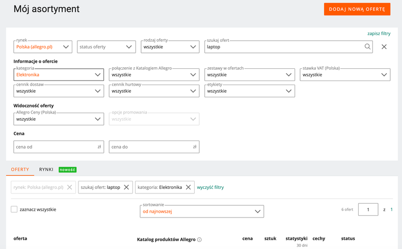Click the 'DODAJ NOWĄ OFERTĘ' button
Screen dimensions: 402x249
357,9
